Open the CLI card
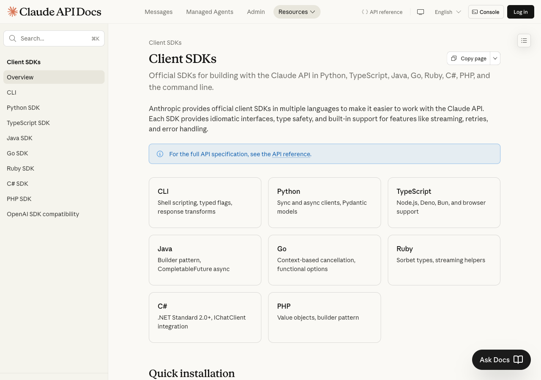Screen dimensions: 541x380 (x=205, y=203)
